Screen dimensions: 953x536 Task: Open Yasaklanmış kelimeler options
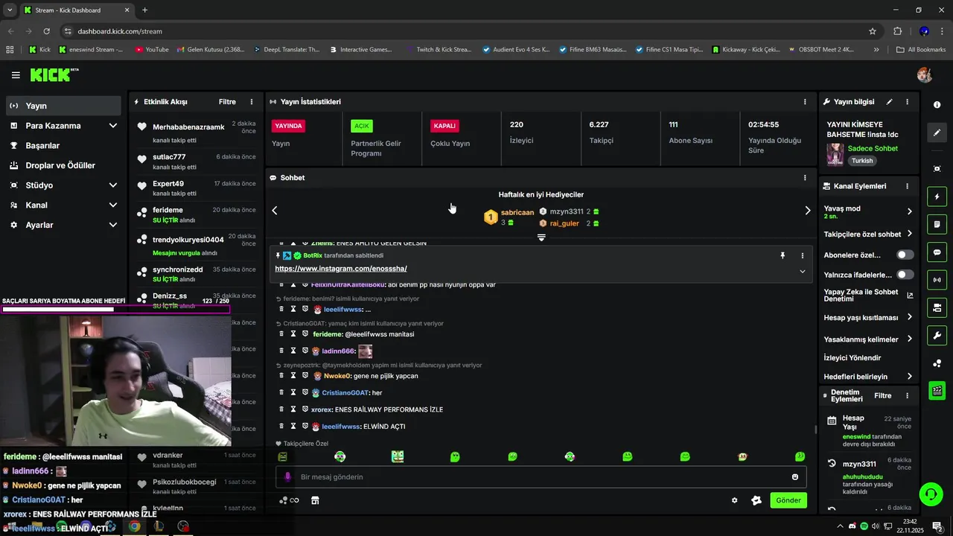click(868, 339)
